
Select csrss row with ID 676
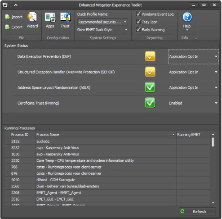(107, 173)
